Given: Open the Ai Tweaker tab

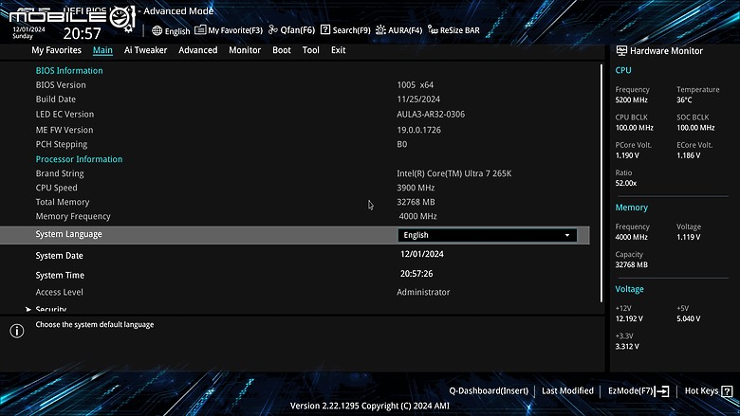Looking at the screenshot, I should (x=145, y=50).
